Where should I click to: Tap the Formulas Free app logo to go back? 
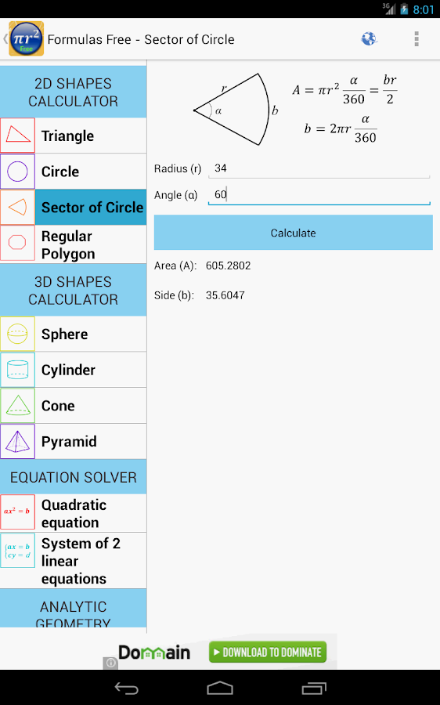pyautogui.click(x=26, y=38)
